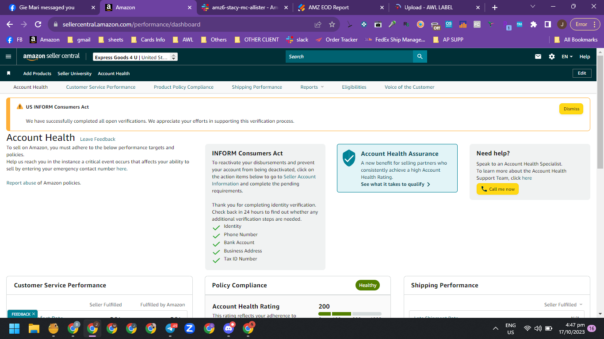The image size is (604, 339).
Task: Click the volume icon in the system tray
Action: (538, 328)
